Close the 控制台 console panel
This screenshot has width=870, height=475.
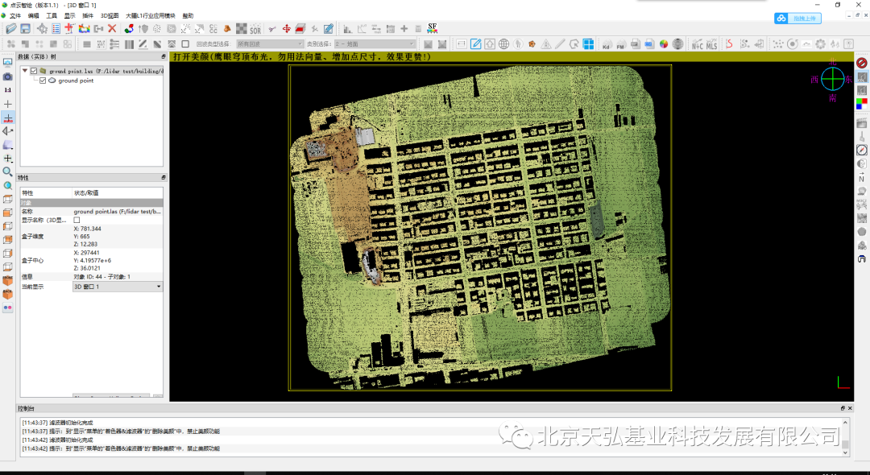pyautogui.click(x=850, y=408)
